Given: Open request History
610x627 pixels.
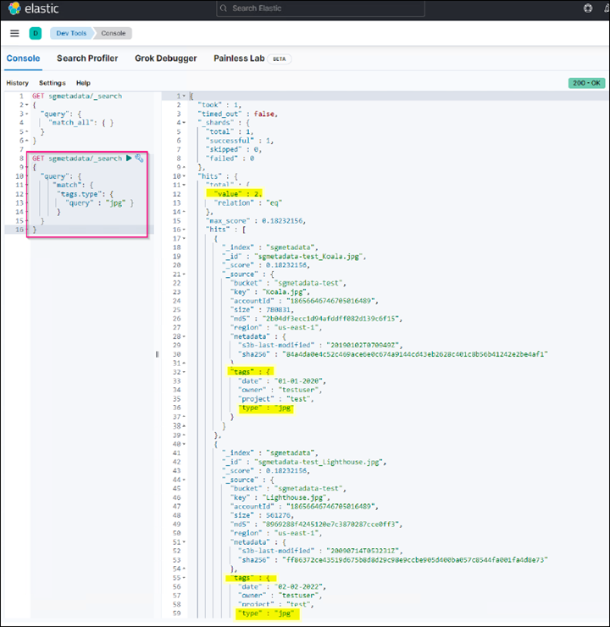Looking at the screenshot, I should pos(17,83).
